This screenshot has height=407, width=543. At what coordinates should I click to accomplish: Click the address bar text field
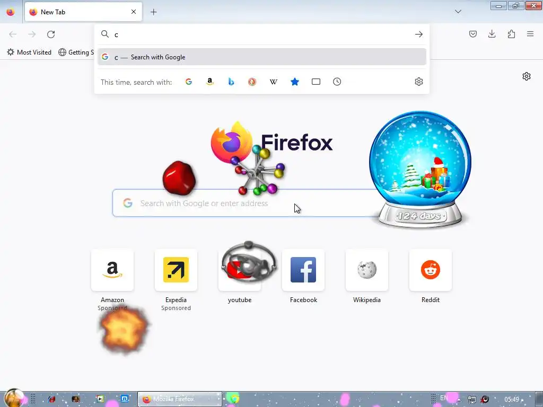point(263,34)
